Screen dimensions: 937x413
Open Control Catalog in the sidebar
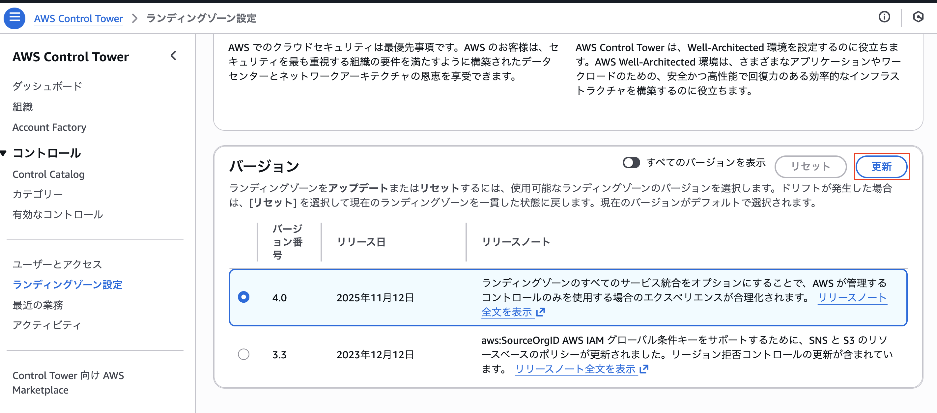(48, 174)
